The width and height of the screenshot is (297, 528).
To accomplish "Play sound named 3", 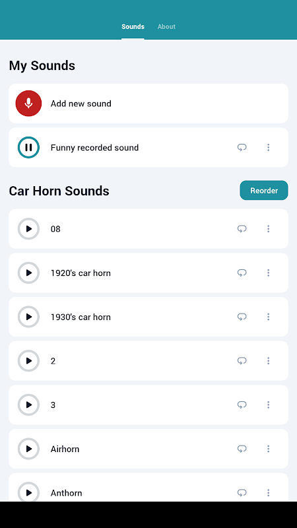I will pyautogui.click(x=28, y=405).
